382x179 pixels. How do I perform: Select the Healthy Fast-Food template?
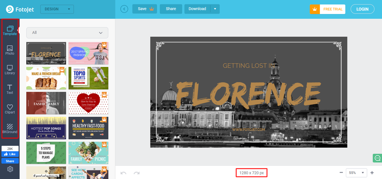88,128
